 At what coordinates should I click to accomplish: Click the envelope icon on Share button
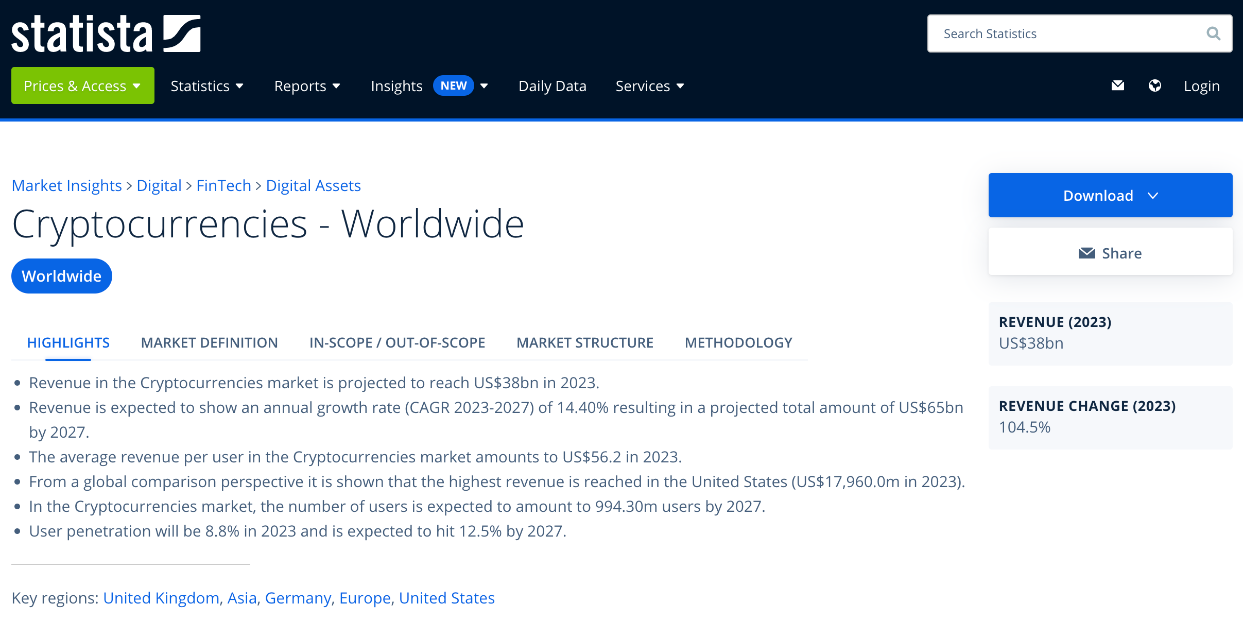point(1086,253)
